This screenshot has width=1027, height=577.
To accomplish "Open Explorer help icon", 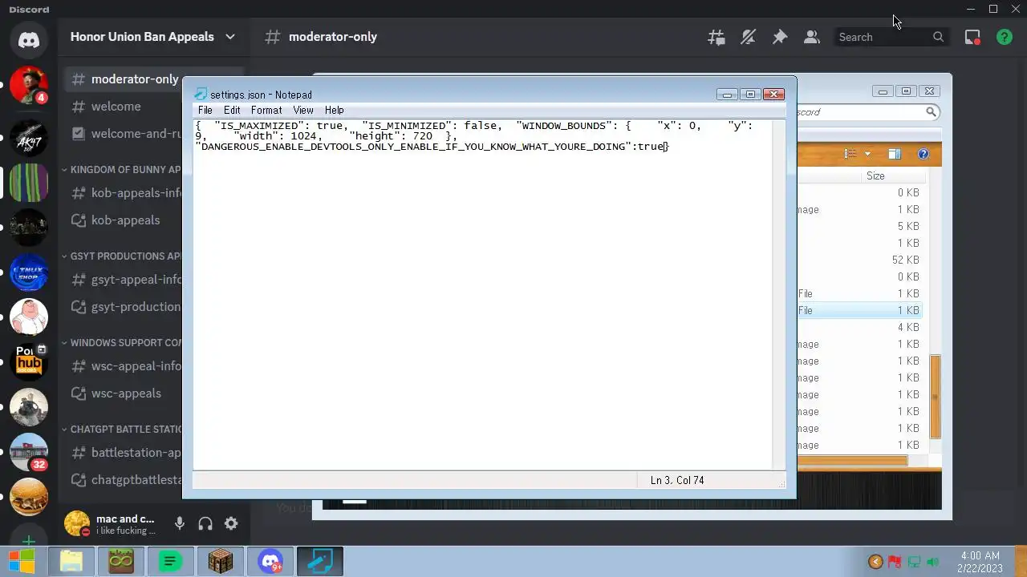I will pos(923,154).
